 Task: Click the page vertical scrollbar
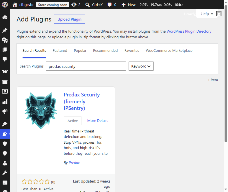226,74
